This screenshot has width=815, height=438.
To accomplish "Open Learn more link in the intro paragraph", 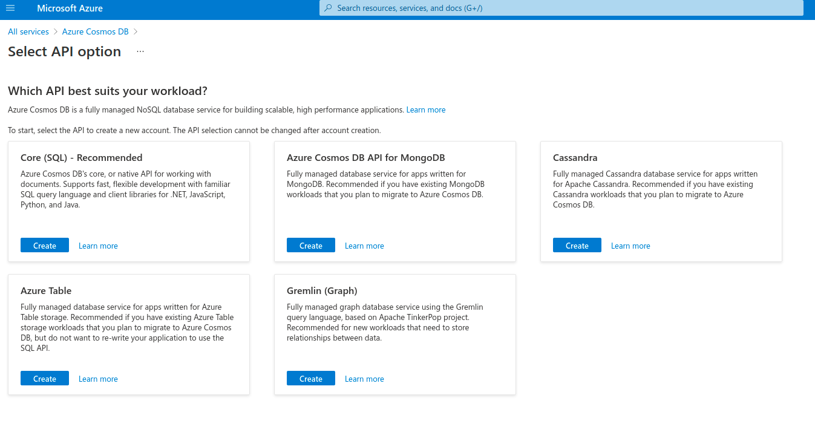I will tap(426, 110).
